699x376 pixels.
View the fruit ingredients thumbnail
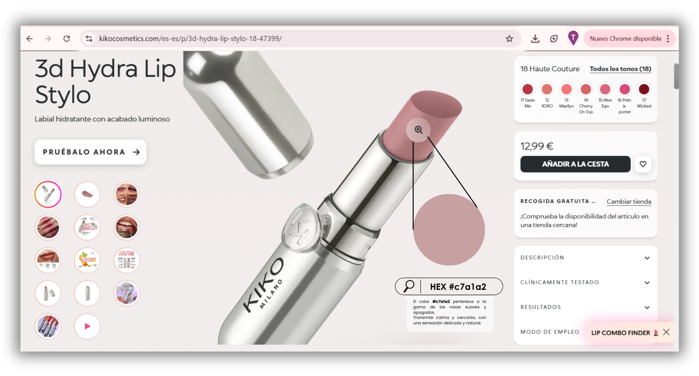click(87, 260)
